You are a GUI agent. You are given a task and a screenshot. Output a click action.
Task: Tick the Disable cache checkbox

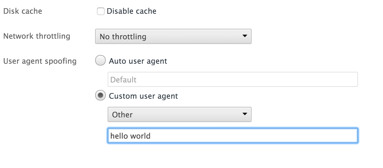click(x=100, y=12)
